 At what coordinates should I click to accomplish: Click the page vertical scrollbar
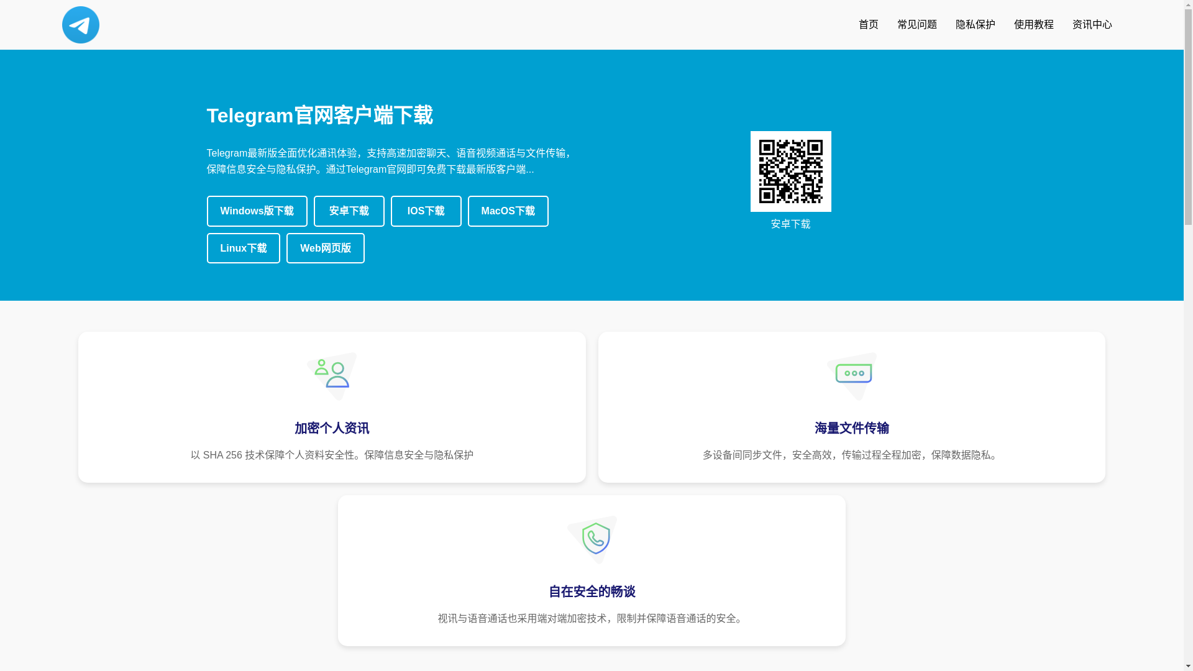click(x=1188, y=335)
